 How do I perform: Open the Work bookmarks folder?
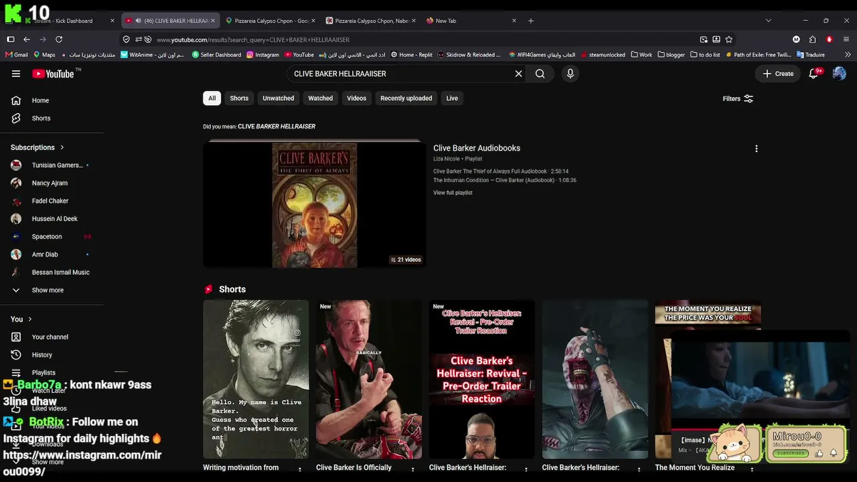tap(641, 55)
